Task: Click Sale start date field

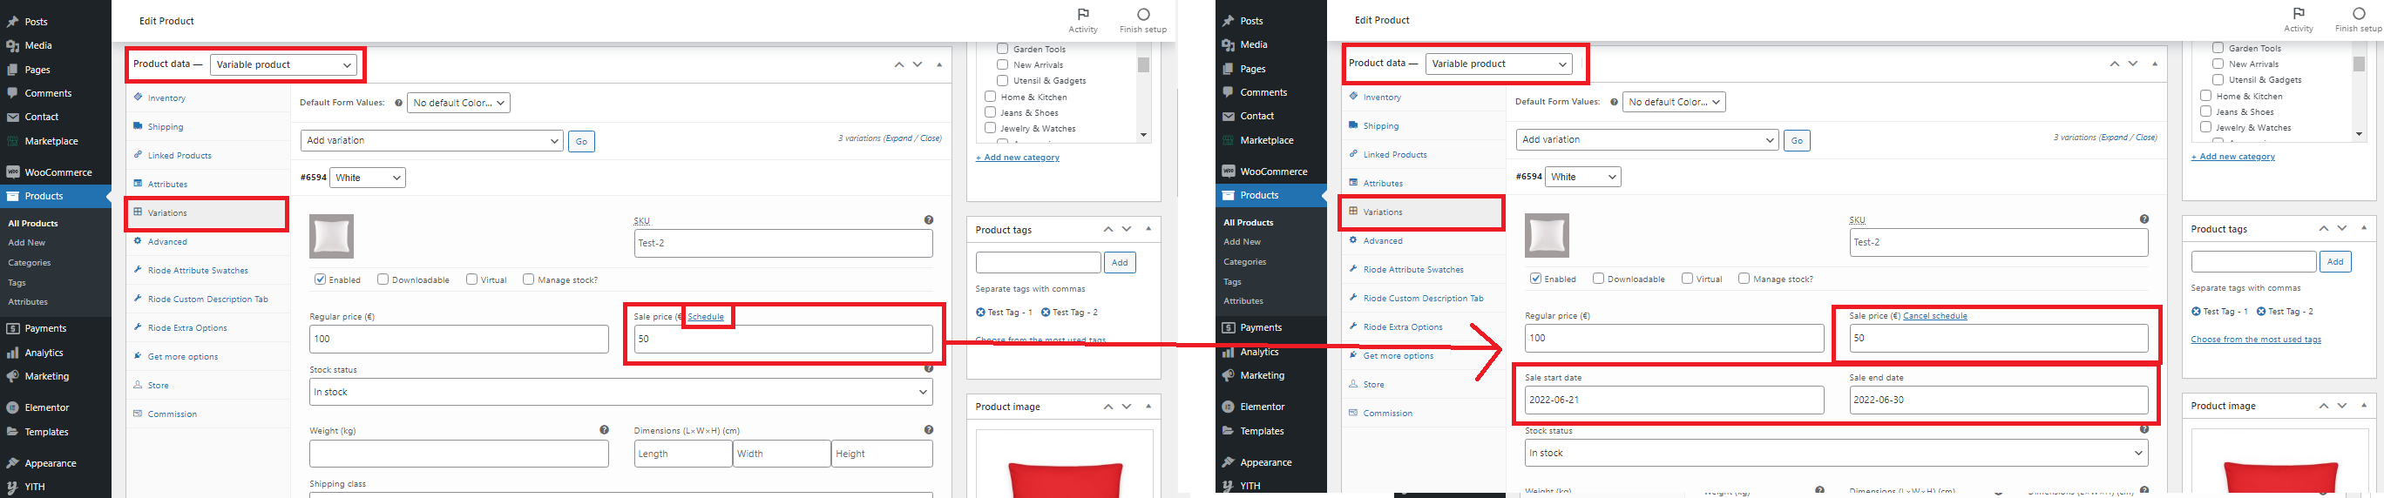Action: tap(1674, 400)
